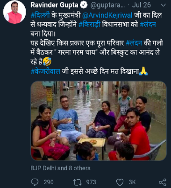Viewport: 171px width, 188px height.
Task: View the flooded street family photo
Action: (x=99, y=121)
